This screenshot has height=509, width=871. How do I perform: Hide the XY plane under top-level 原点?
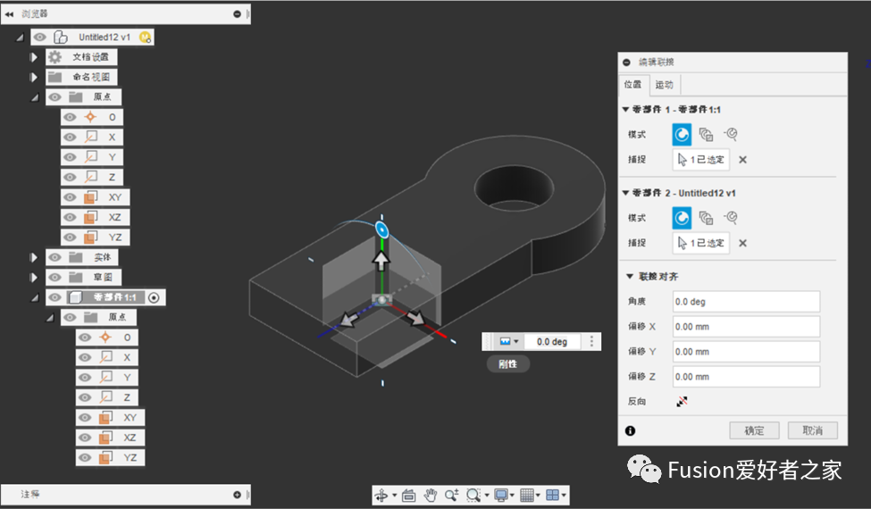(70, 197)
